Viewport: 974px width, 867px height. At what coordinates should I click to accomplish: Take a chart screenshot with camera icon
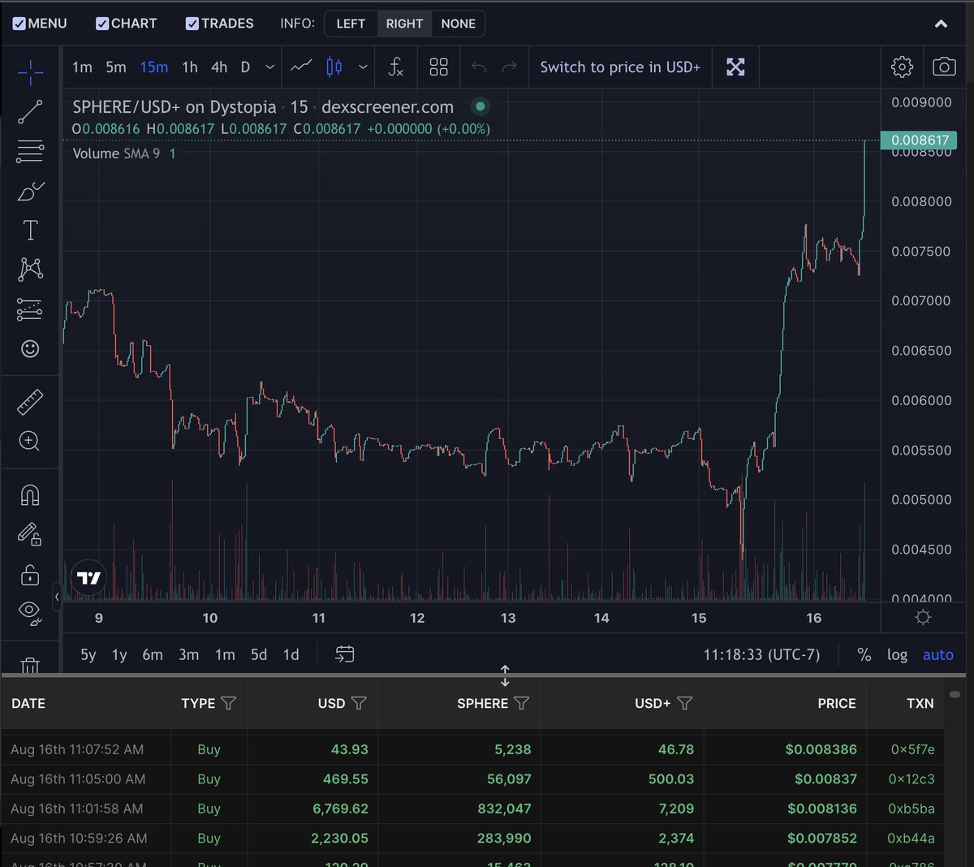pyautogui.click(x=944, y=67)
